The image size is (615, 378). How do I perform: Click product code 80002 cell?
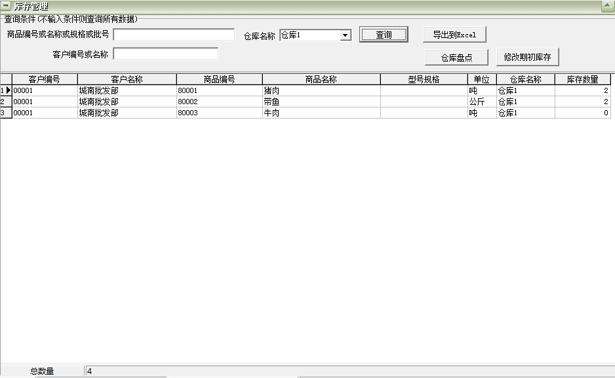coord(220,102)
